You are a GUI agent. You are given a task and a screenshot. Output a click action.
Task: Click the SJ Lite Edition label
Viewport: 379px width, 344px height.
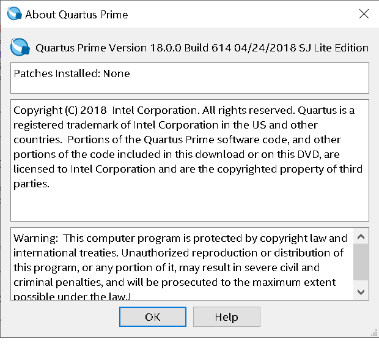pyautogui.click(x=334, y=48)
